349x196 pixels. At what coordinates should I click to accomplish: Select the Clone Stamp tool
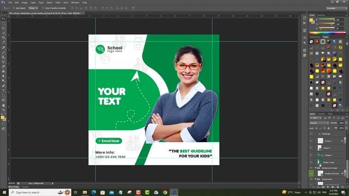(3, 57)
